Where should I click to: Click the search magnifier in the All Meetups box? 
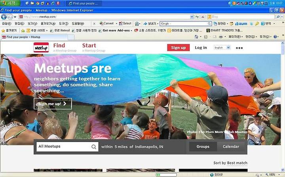point(94,147)
